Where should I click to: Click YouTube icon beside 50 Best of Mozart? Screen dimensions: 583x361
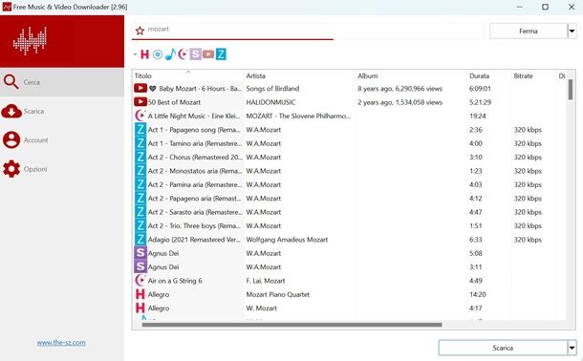coord(140,102)
